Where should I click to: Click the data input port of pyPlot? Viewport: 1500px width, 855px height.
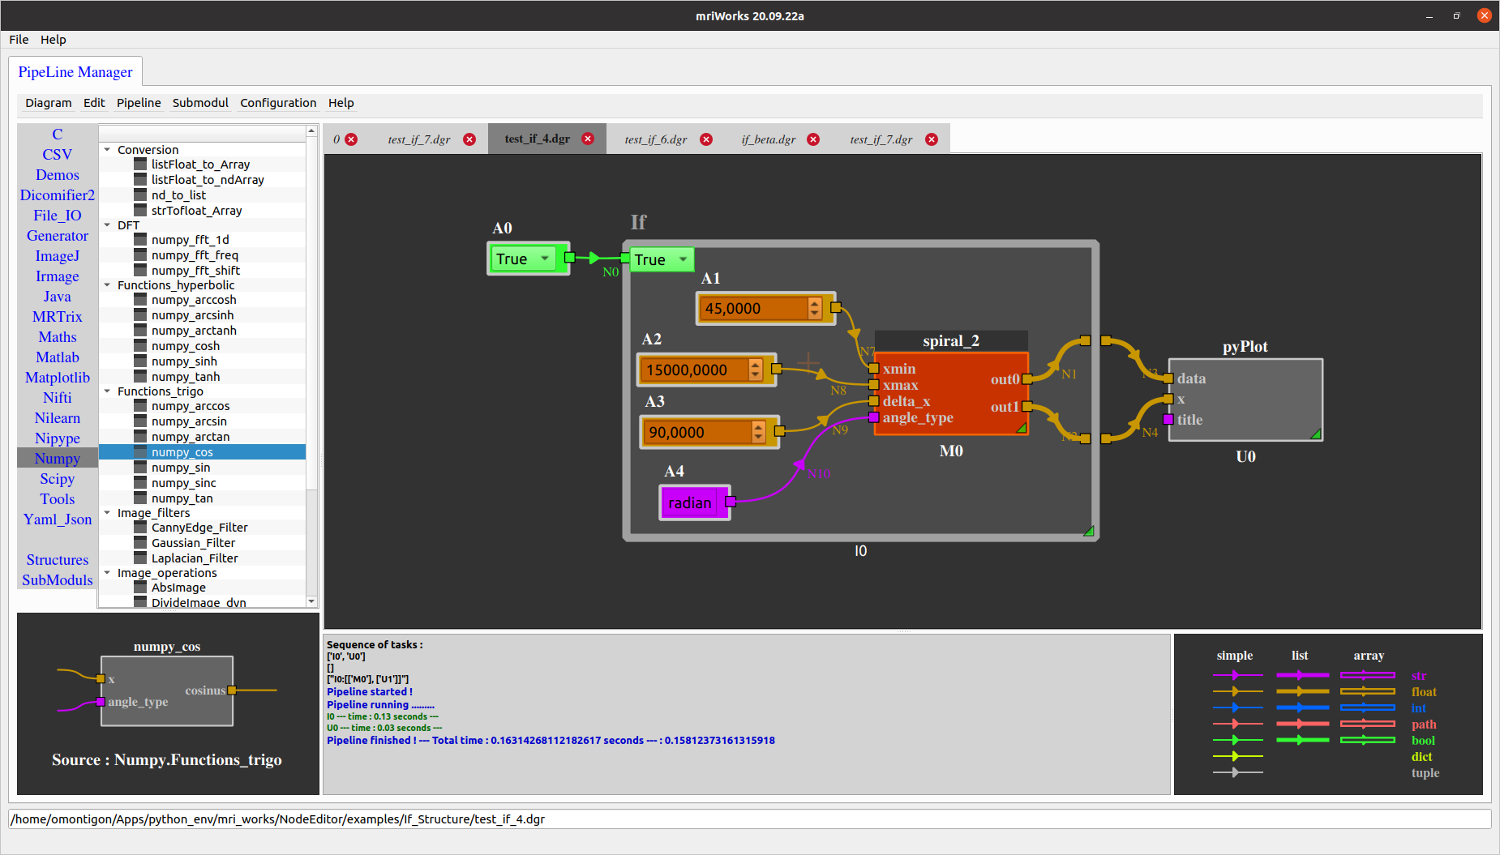click(1168, 378)
